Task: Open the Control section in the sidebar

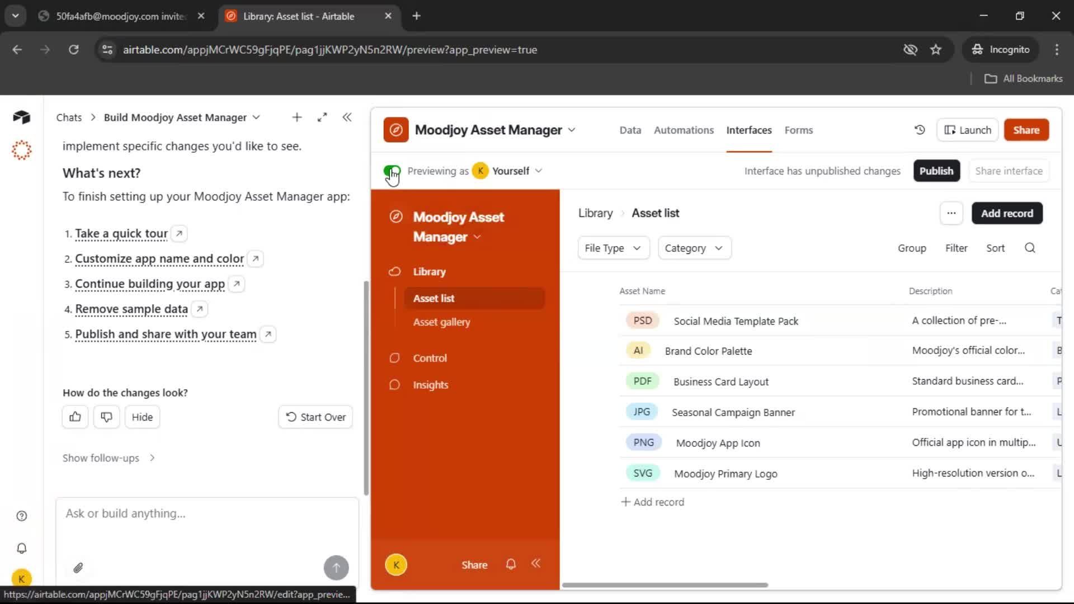Action: pos(430,358)
